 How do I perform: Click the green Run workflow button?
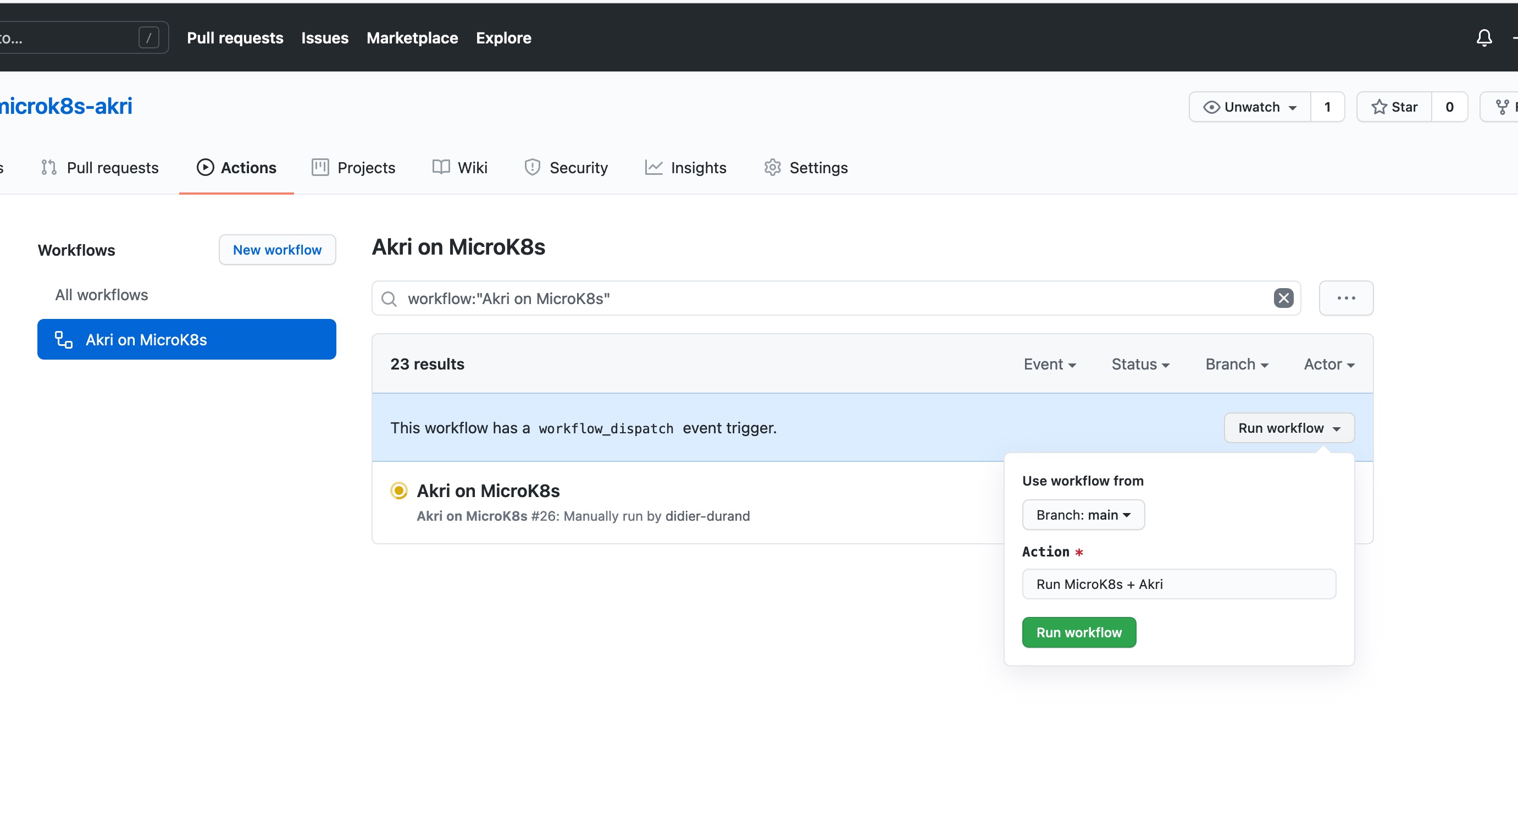(1079, 632)
